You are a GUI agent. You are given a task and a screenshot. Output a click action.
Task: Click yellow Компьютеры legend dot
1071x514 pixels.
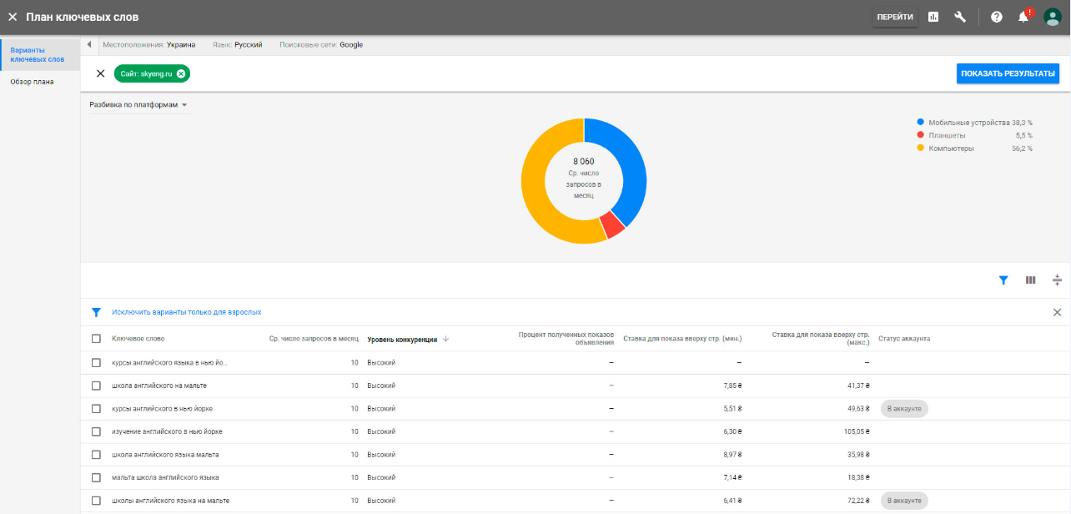[921, 149]
